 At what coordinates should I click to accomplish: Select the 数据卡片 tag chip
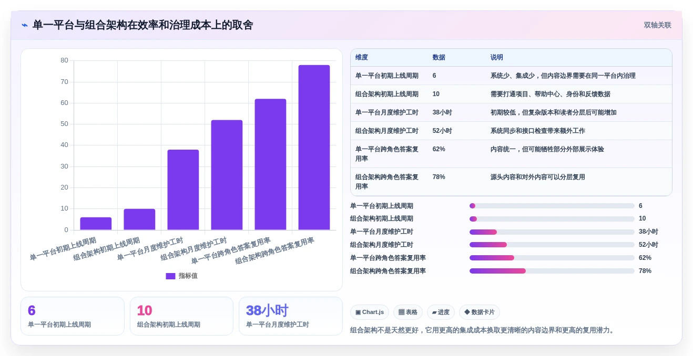coord(480,312)
